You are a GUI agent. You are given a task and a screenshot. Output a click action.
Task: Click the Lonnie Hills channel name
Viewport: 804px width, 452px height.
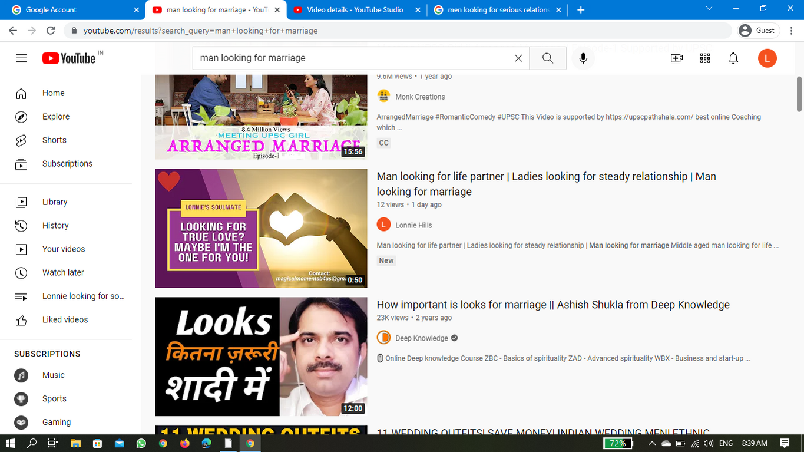point(413,225)
